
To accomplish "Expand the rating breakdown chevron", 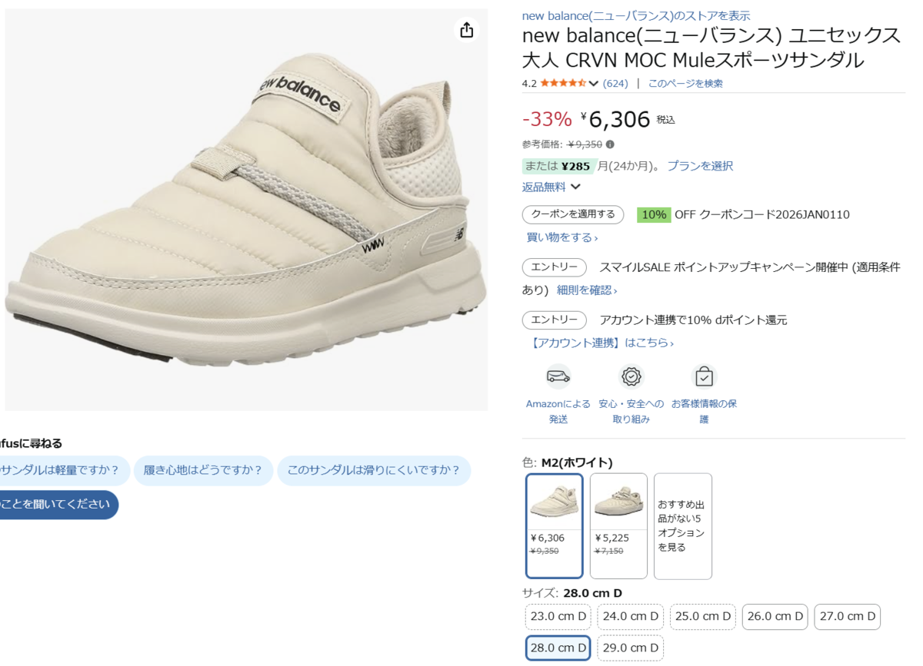I will 594,83.
